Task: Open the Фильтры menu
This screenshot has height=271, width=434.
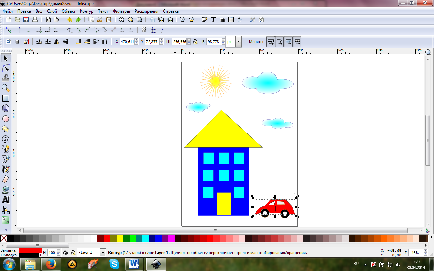Action: coord(121,11)
